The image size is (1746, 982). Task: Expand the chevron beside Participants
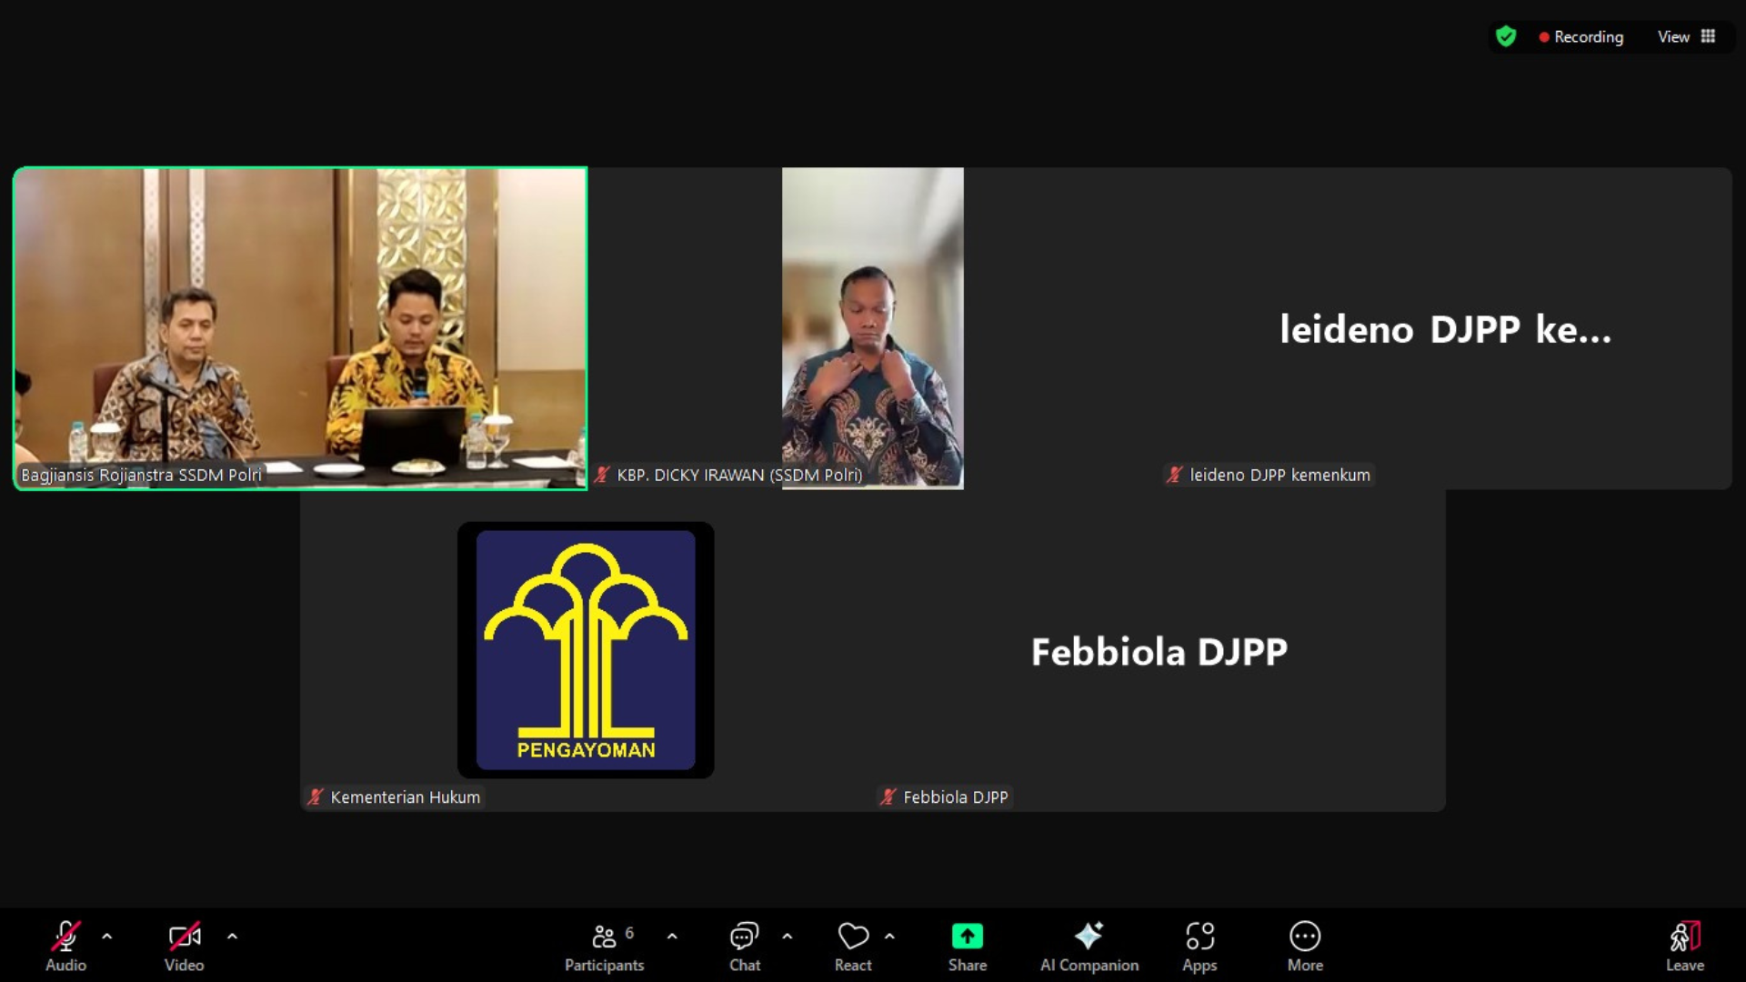click(x=672, y=936)
